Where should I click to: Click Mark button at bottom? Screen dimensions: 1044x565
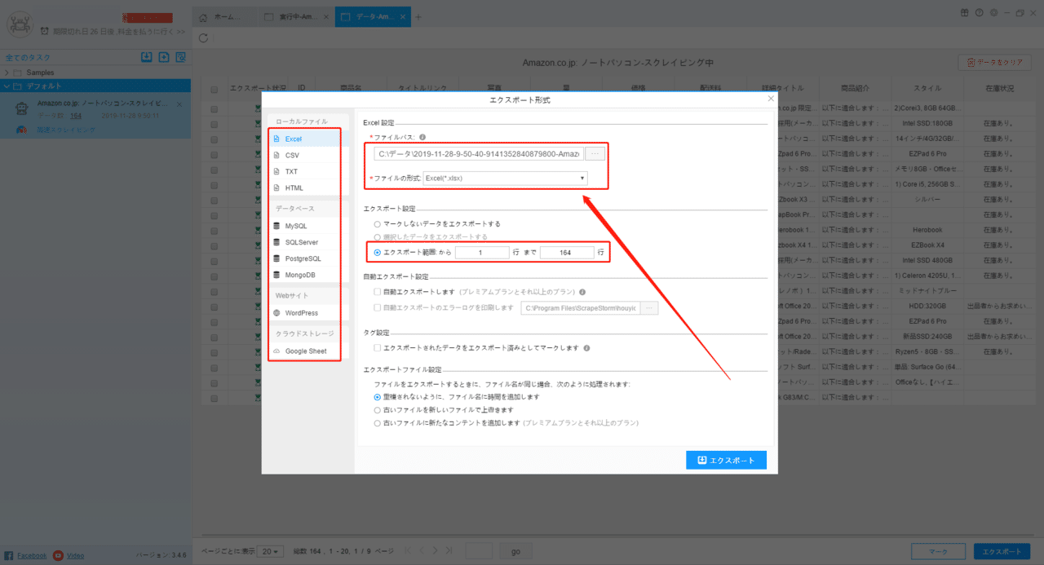pyautogui.click(x=939, y=552)
